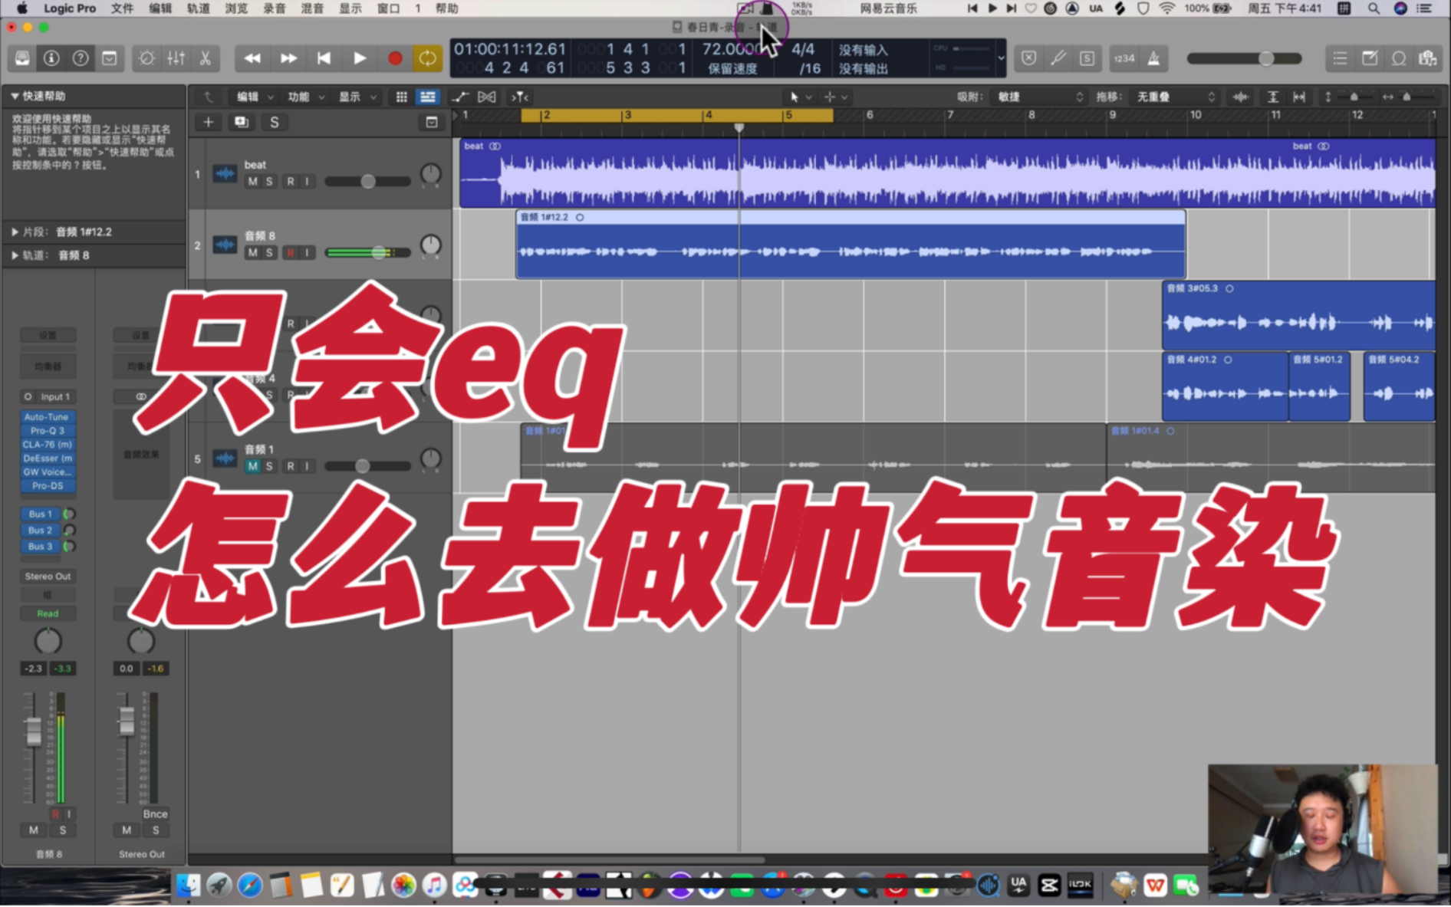Go to beginning of project button
The image size is (1451, 907).
(324, 58)
